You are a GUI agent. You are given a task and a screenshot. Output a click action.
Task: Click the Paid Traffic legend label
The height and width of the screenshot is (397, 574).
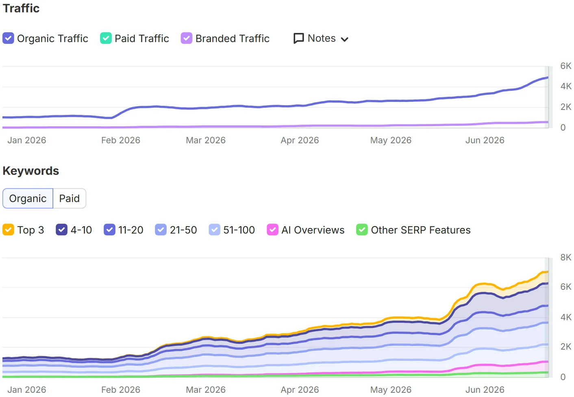142,39
